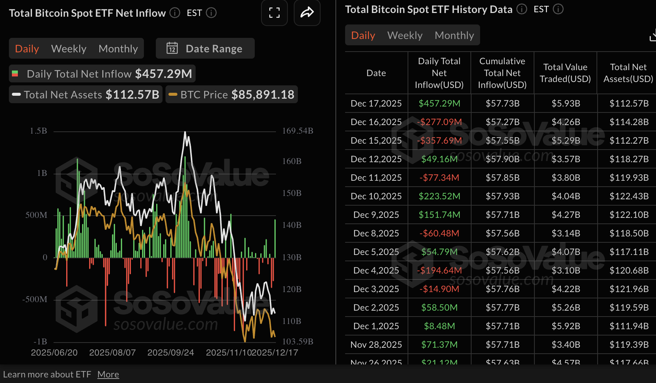Select Weekly in the history data panel
Image resolution: width=656 pixels, height=383 pixels.
click(x=405, y=35)
